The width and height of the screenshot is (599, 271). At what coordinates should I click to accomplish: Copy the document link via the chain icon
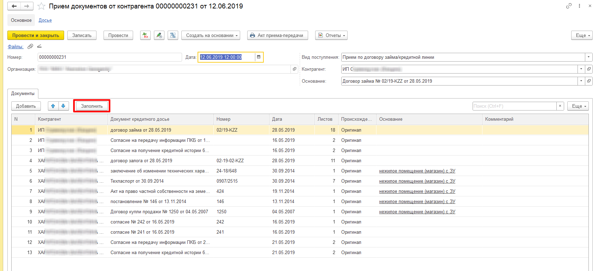pos(569,6)
